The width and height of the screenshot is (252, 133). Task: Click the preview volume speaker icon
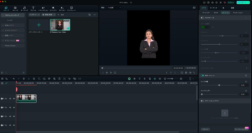[190, 73]
